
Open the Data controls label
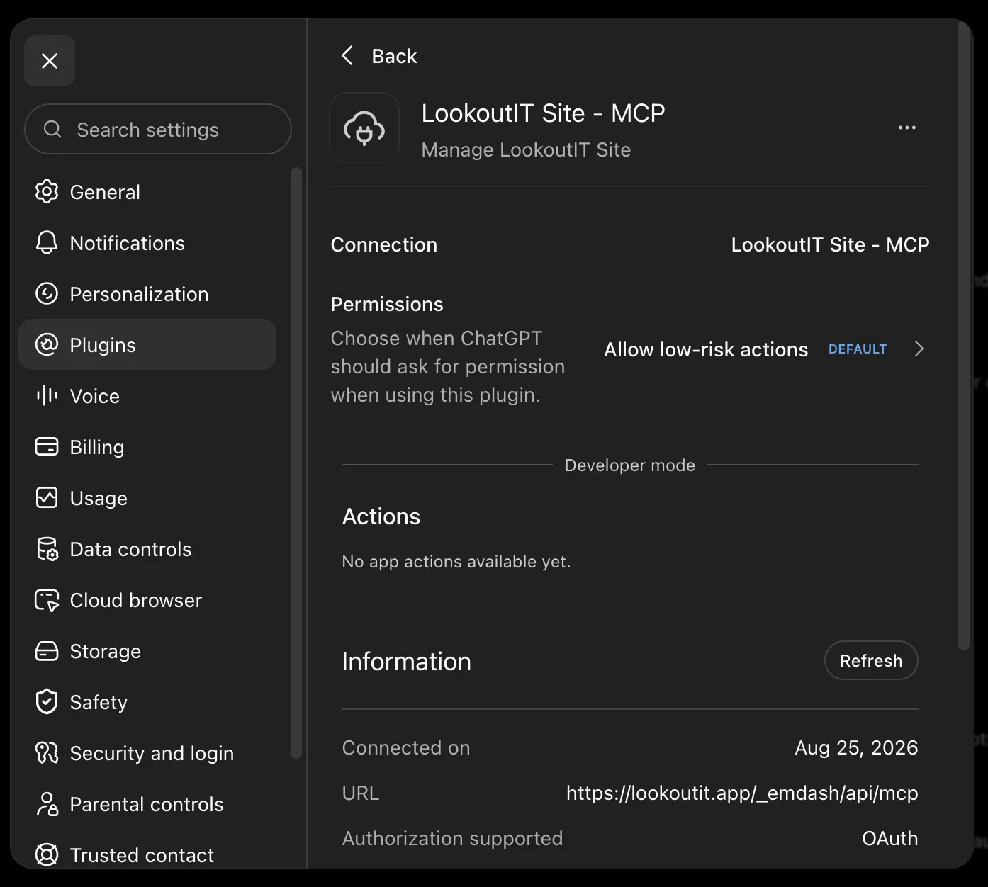pyautogui.click(x=130, y=549)
